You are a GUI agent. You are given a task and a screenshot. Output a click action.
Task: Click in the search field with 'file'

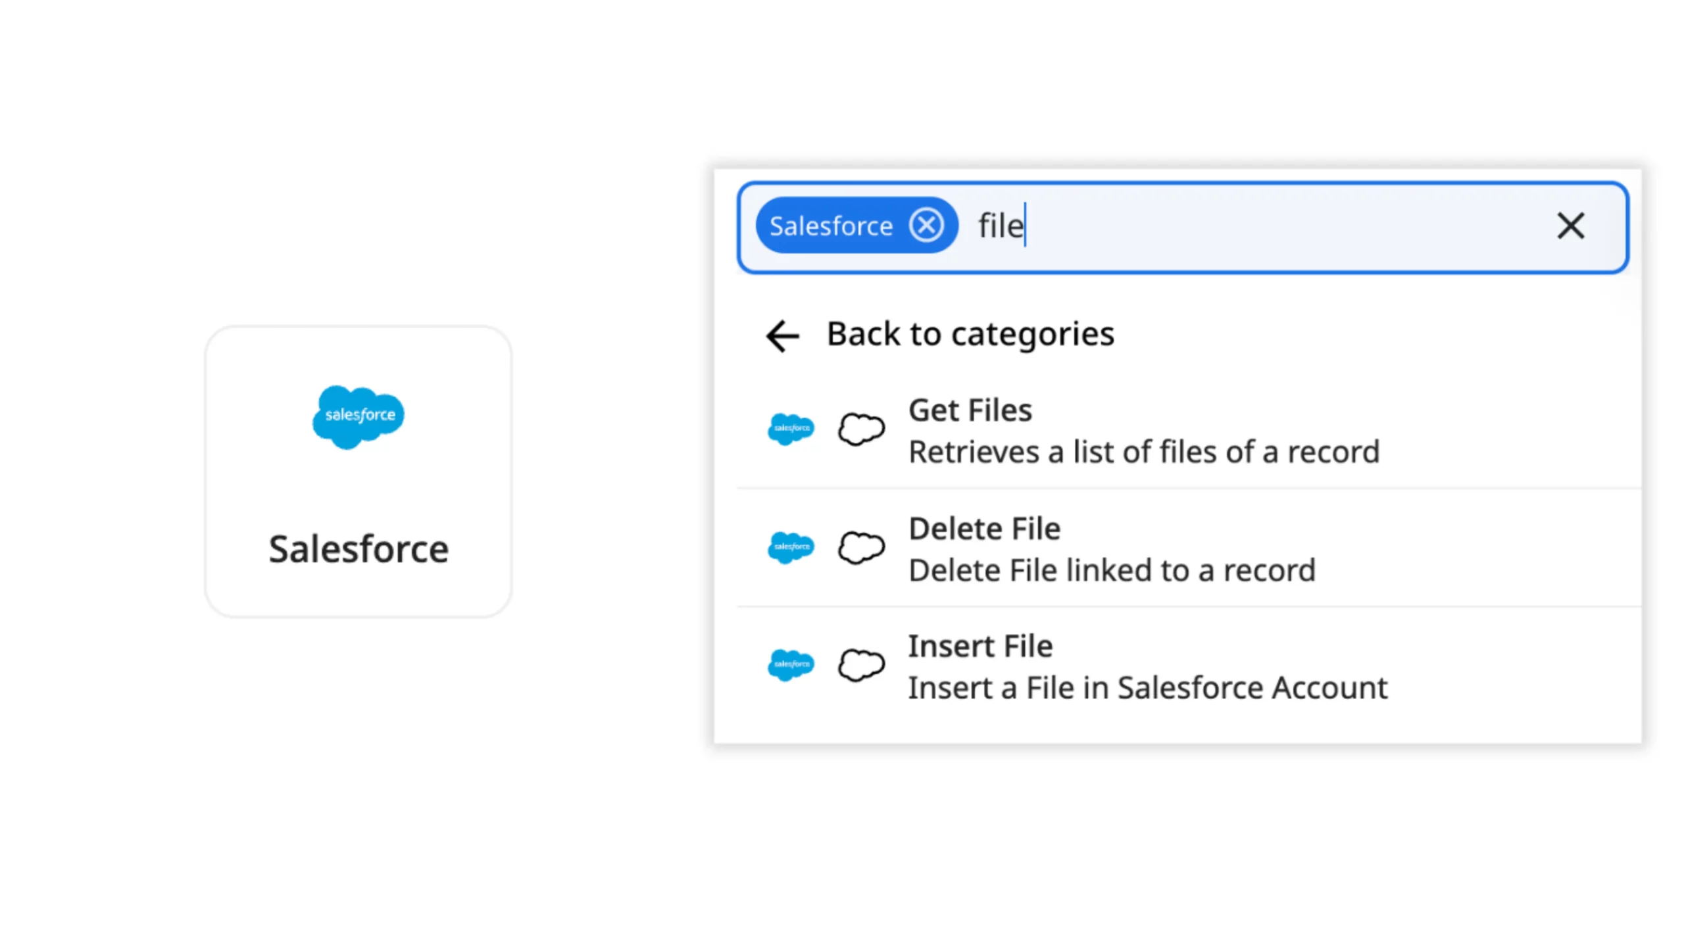tap(1250, 226)
